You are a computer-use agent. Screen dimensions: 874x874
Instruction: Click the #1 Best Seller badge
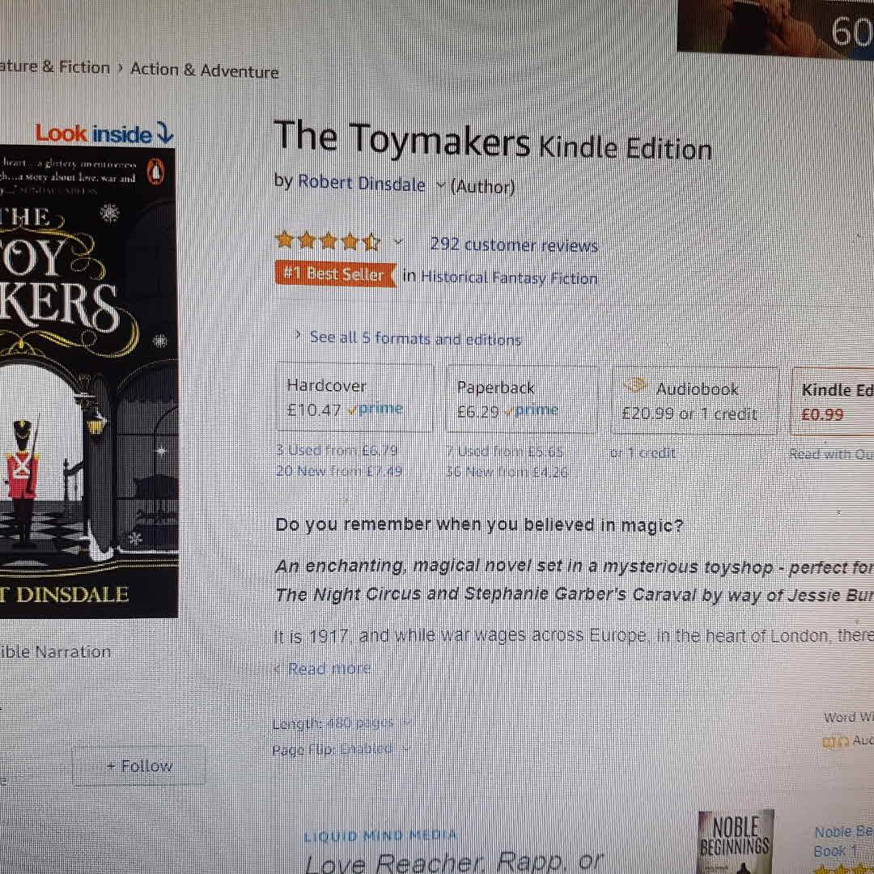pos(336,274)
